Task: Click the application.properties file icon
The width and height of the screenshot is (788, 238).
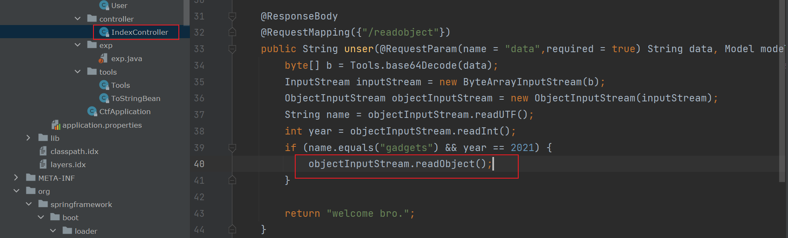Action: (x=56, y=125)
